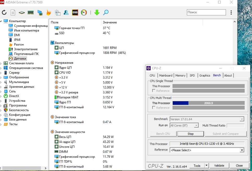Switch to the Graphics tab
Image resolution: width=252 pixels, height=171 pixels.
205,75
